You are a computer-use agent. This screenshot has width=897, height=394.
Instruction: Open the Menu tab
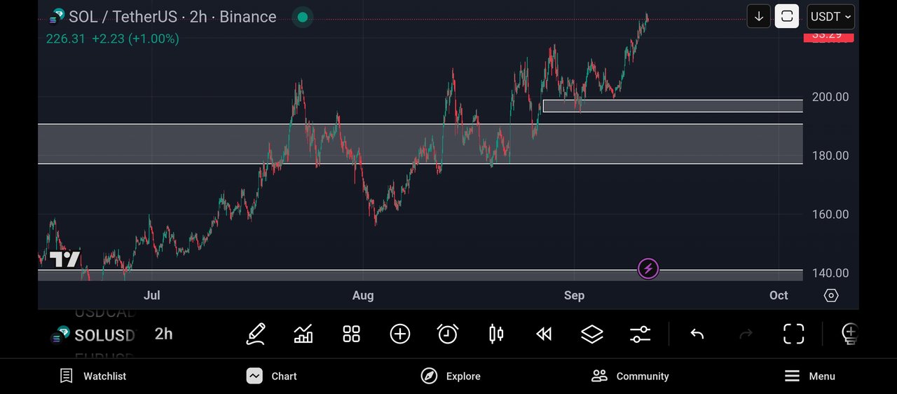pos(809,376)
